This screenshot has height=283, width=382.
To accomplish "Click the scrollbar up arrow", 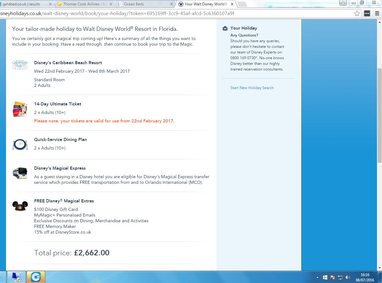I will [x=379, y=21].
